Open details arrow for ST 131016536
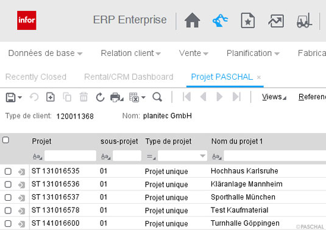 point(21,185)
